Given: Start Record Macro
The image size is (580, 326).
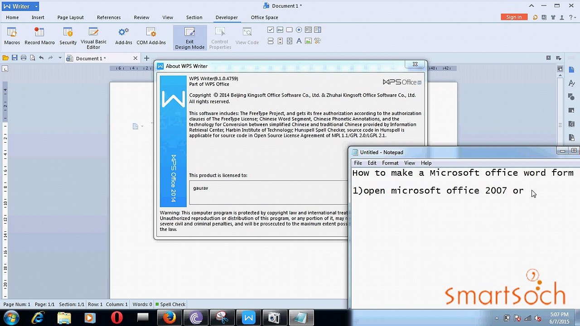Looking at the screenshot, I should (x=39, y=36).
